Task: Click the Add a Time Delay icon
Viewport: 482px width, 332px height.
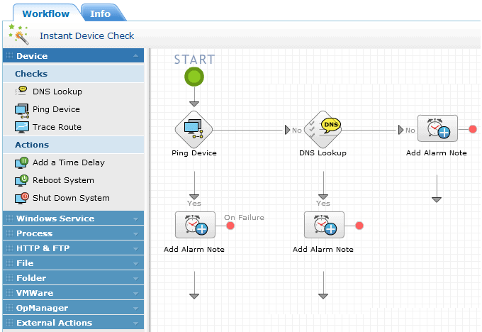Action: (x=22, y=162)
